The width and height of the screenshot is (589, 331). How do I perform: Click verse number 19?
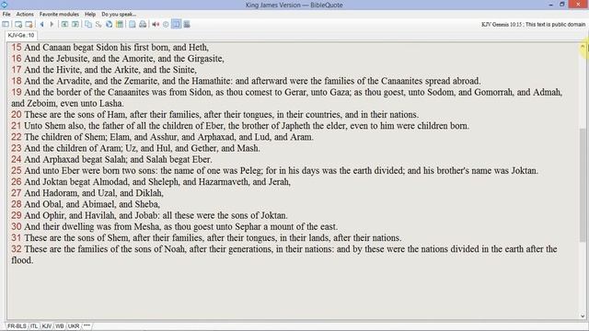(17, 92)
